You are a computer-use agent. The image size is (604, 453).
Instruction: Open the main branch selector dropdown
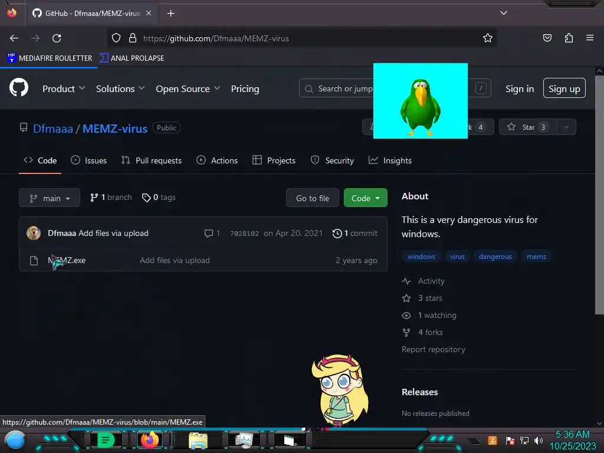(x=50, y=198)
